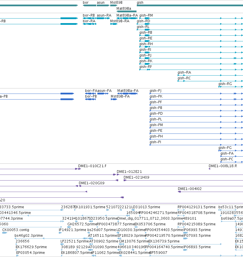Select the asun gene label

pos(101,3)
